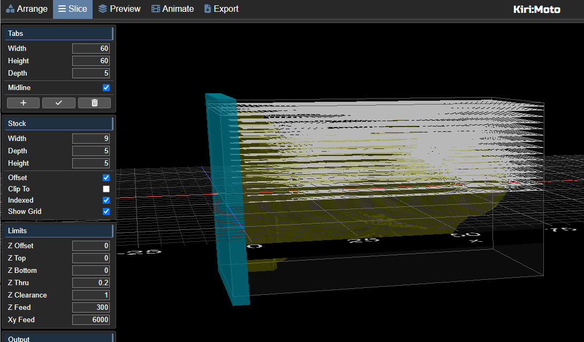Edit the Z Bottom field
Viewport: 584px width, 342px height.
91,270
